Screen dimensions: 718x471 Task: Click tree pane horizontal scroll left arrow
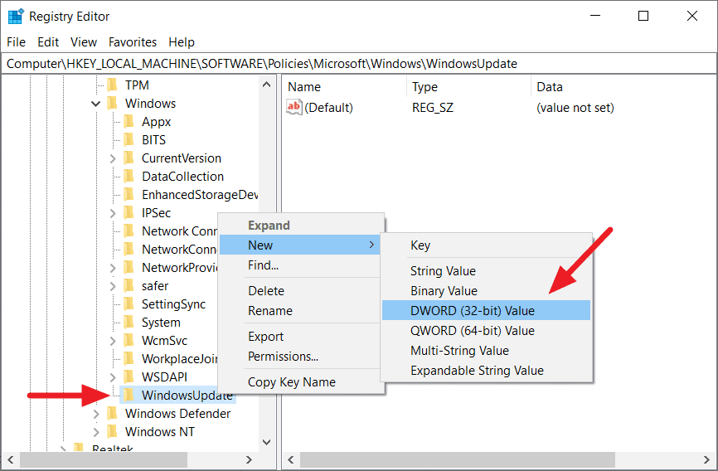(x=11, y=459)
